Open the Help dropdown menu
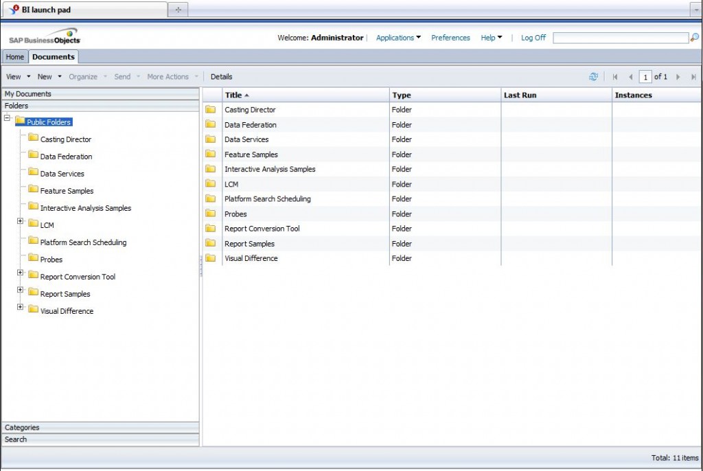This screenshot has width=703, height=471. (x=492, y=38)
